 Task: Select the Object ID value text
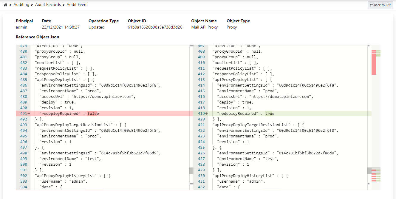[155, 27]
